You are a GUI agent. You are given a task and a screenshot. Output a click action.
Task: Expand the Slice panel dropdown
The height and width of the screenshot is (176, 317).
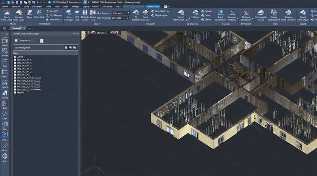(x=100, y=24)
